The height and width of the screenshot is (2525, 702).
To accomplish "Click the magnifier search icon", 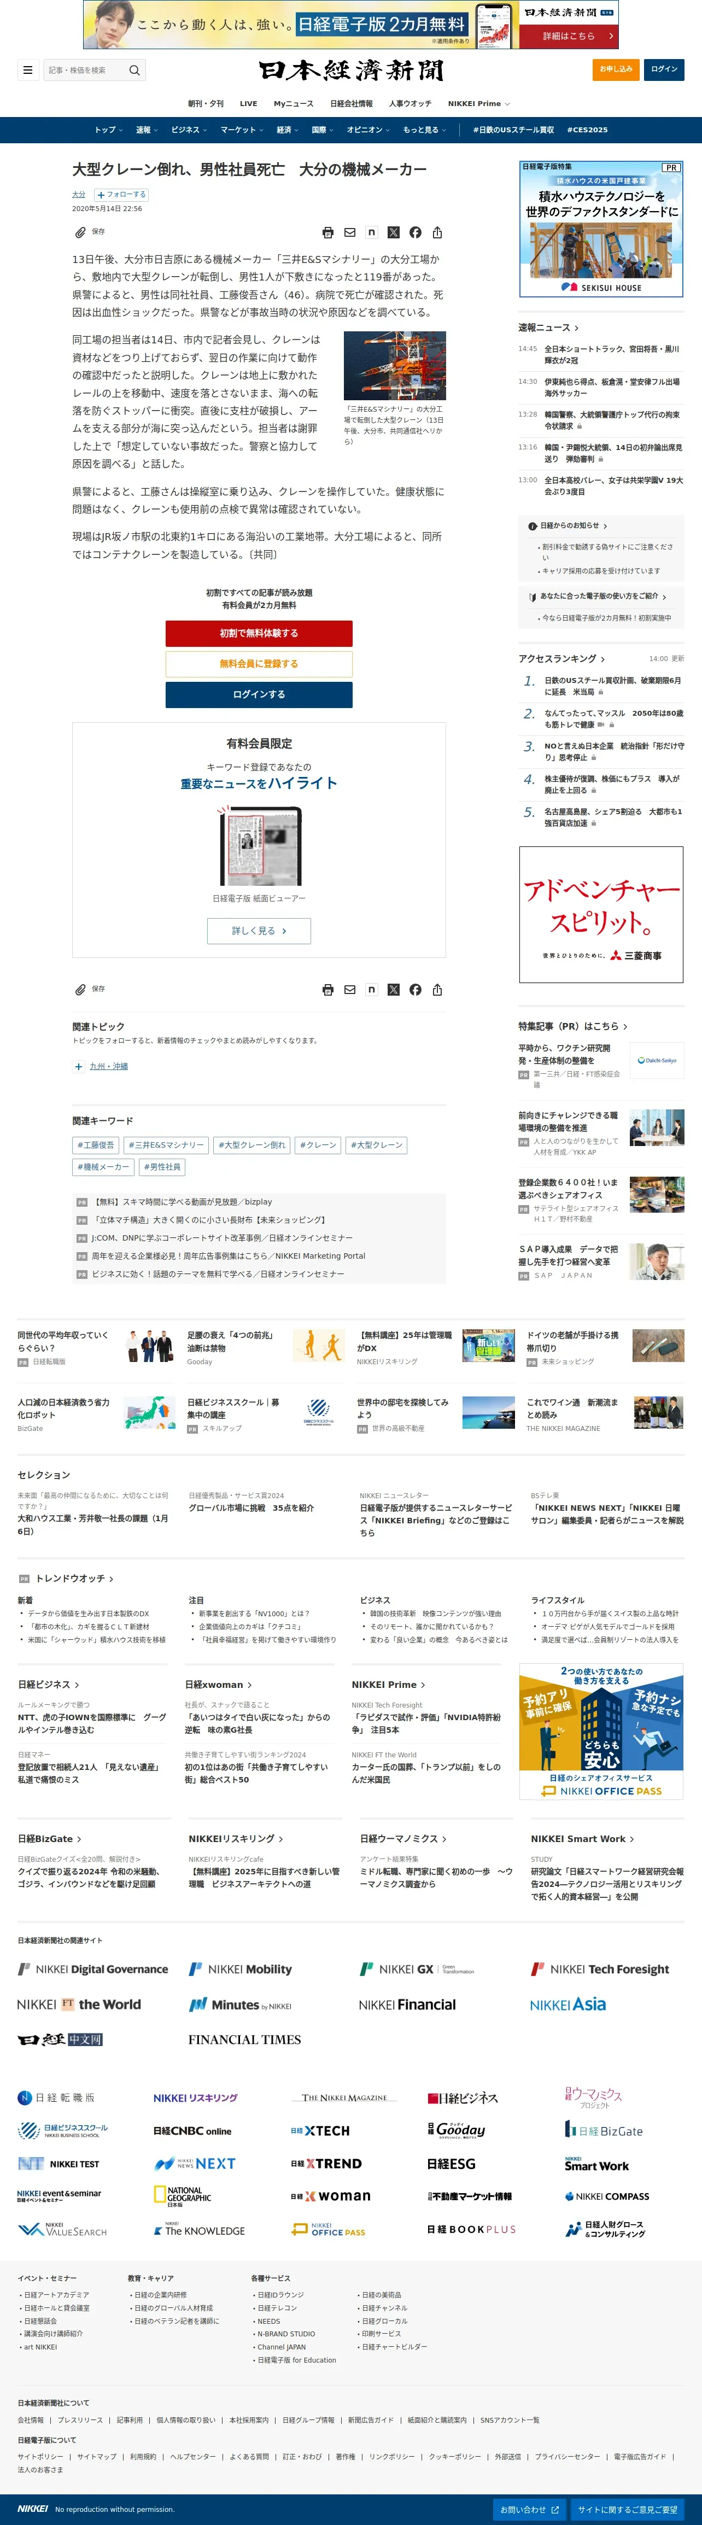I will click(134, 71).
